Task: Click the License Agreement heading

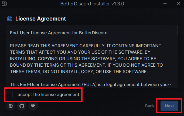Action: point(40,19)
